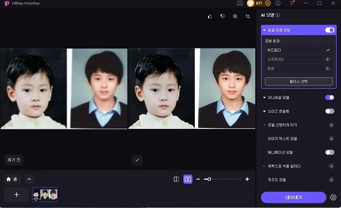
Task: Click the 원생 option text
Action: [271, 68]
